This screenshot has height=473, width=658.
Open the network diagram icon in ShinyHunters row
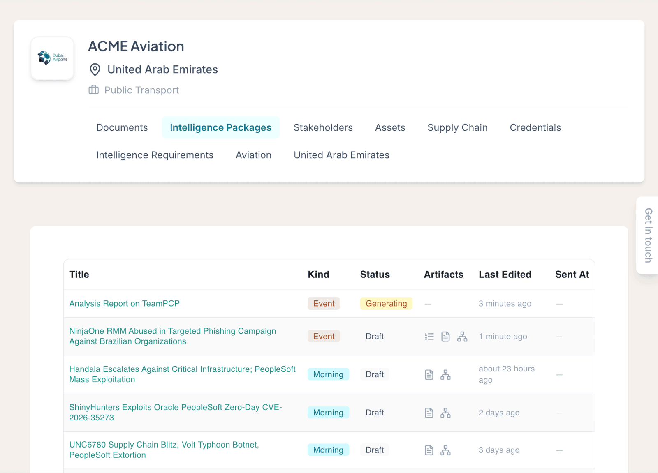445,413
